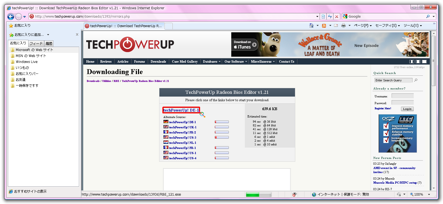Expand the Databases navigation dropdown
This screenshot has width=443, height=204.
(x=211, y=62)
